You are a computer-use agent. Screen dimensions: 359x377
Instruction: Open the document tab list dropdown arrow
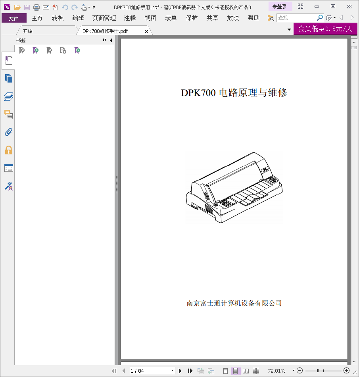tap(289, 30)
